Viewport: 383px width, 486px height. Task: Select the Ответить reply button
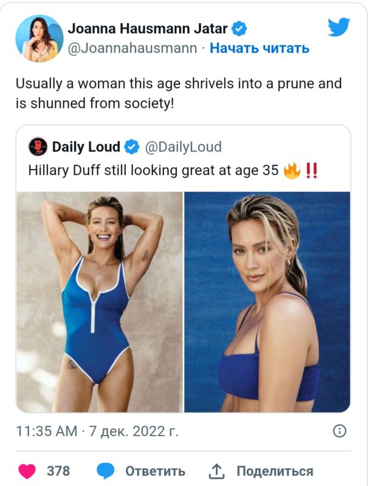tap(156, 471)
